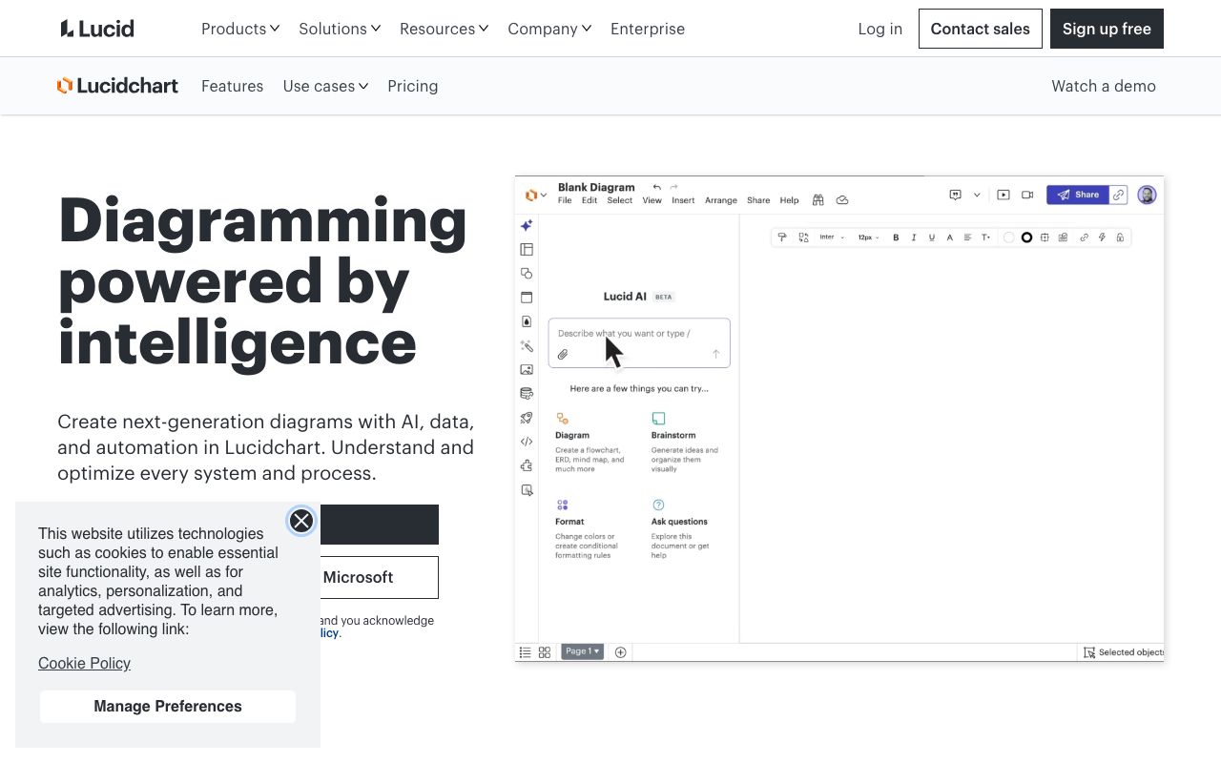
Task: Open the image insert sidebar icon
Action: (527, 370)
